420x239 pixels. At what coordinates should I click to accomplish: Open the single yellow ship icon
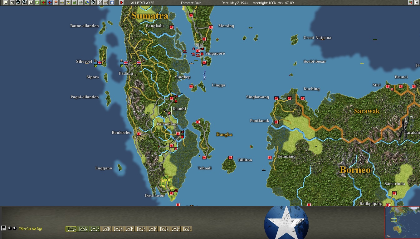point(62,2)
